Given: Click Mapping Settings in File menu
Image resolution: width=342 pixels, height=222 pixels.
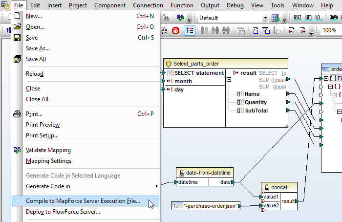Looking at the screenshot, I should (48, 161).
